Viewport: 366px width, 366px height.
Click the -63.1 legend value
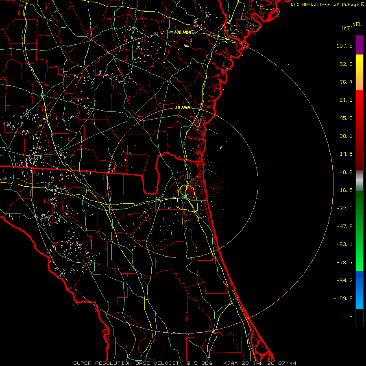[x=344, y=244]
